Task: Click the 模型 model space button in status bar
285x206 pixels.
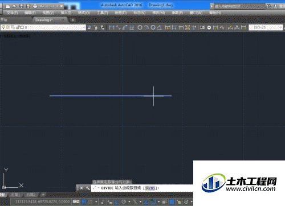Action: point(76,201)
